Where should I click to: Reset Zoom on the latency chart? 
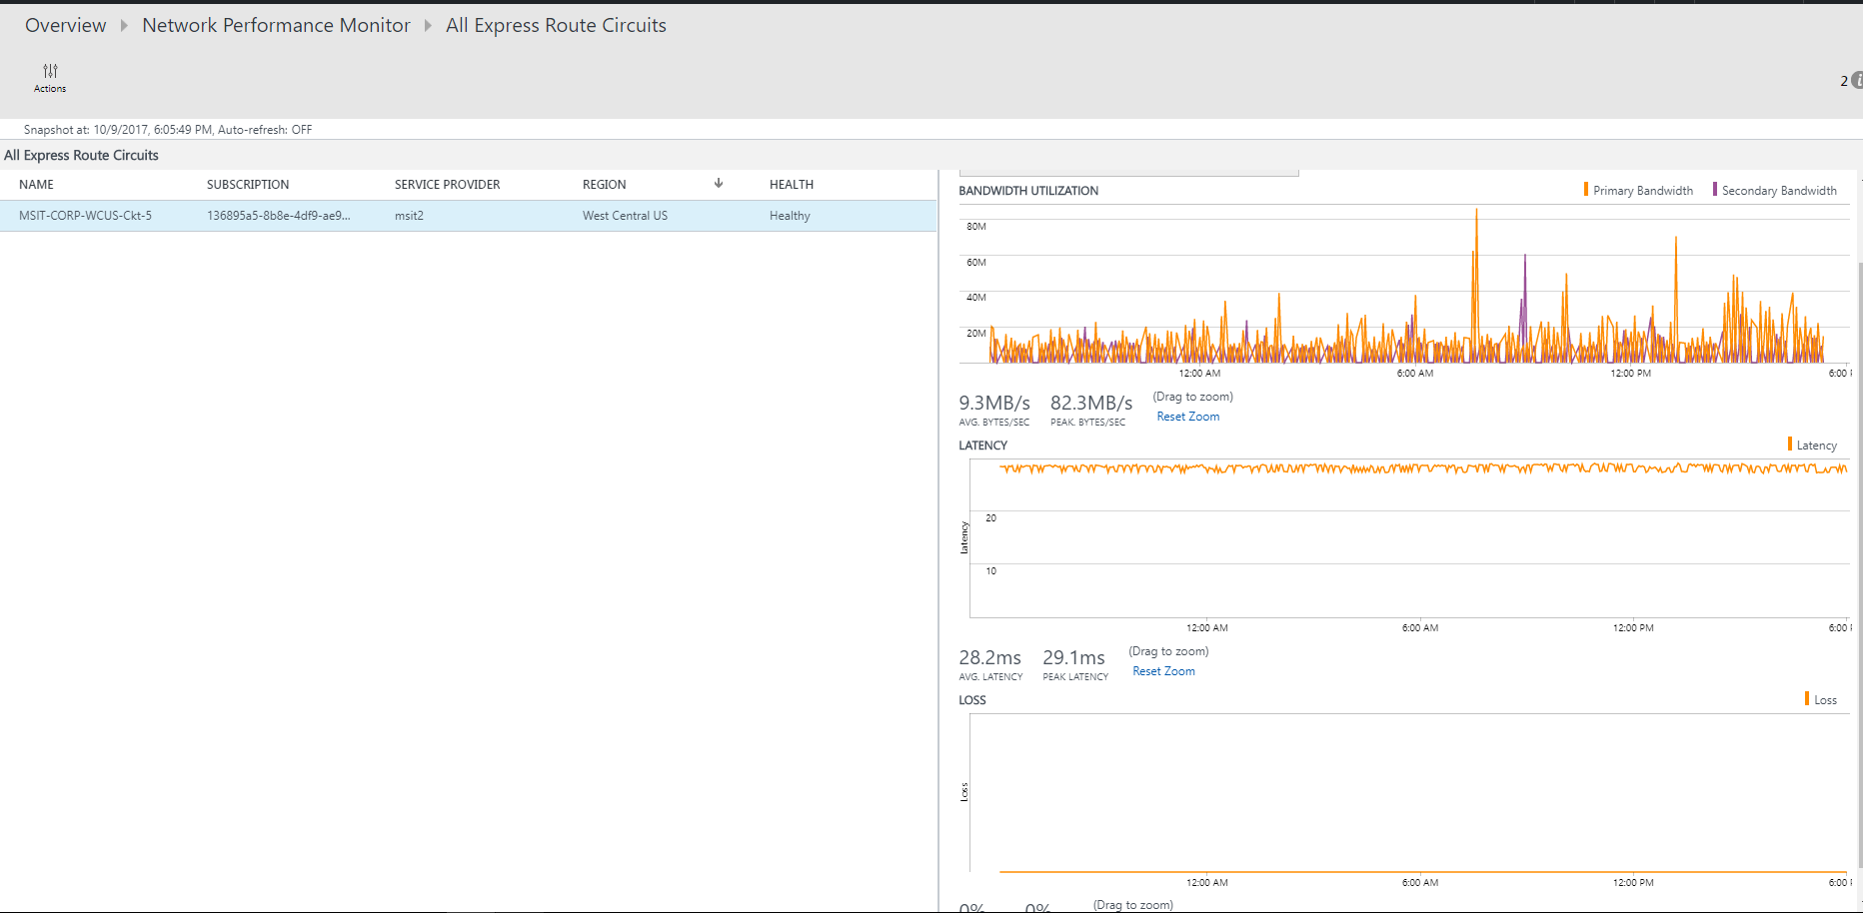coord(1163,671)
